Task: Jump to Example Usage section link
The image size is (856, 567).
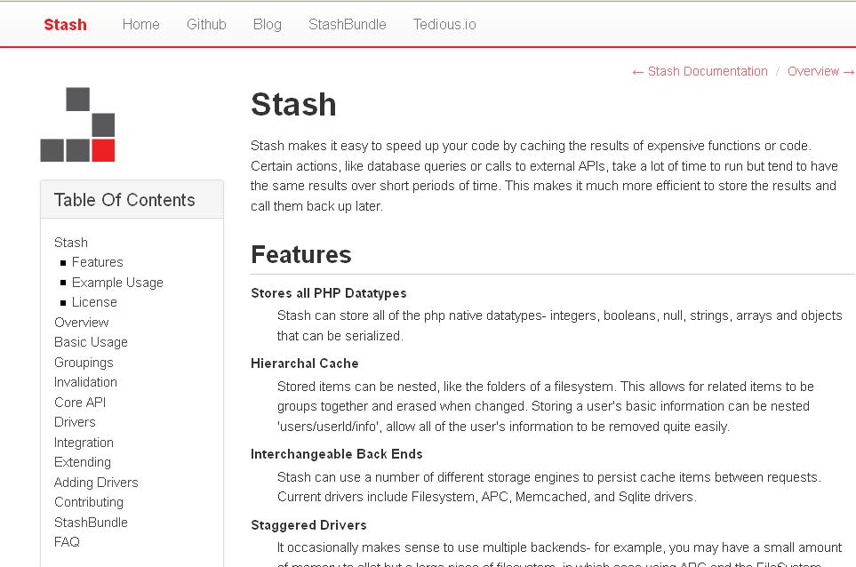Action: tap(117, 282)
